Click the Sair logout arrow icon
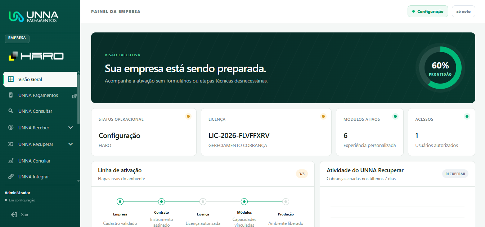 point(14,215)
